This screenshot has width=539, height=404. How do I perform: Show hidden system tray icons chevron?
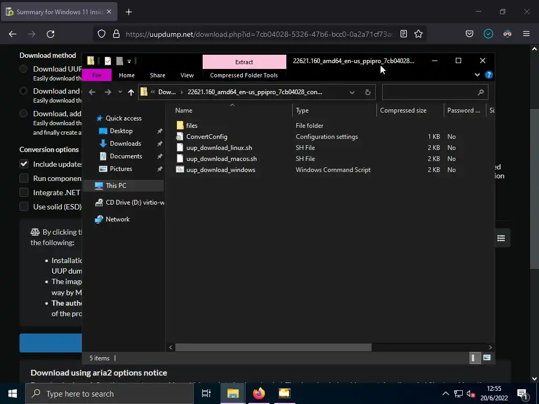[445, 393]
